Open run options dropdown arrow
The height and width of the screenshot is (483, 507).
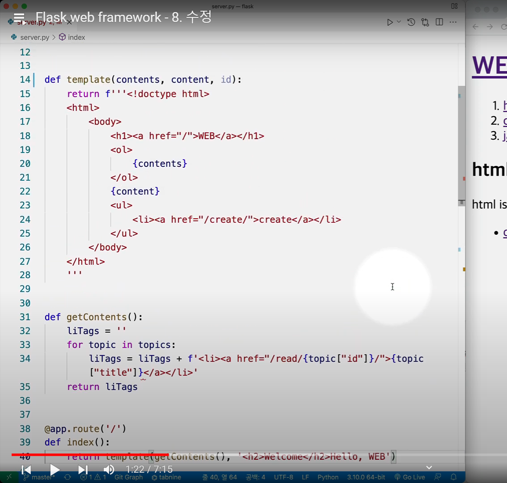point(399,21)
